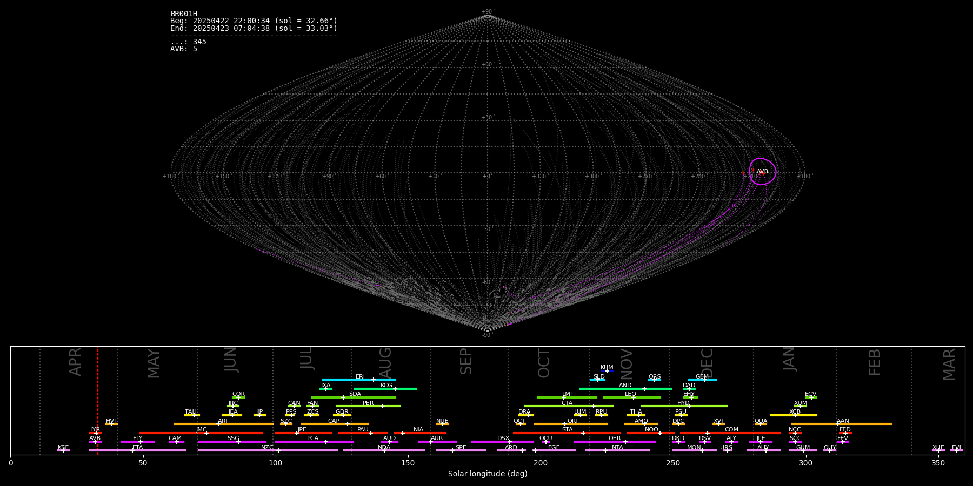This screenshot has width=973, height=486.
Task: Click the QUA shower label
Action: [761, 421]
